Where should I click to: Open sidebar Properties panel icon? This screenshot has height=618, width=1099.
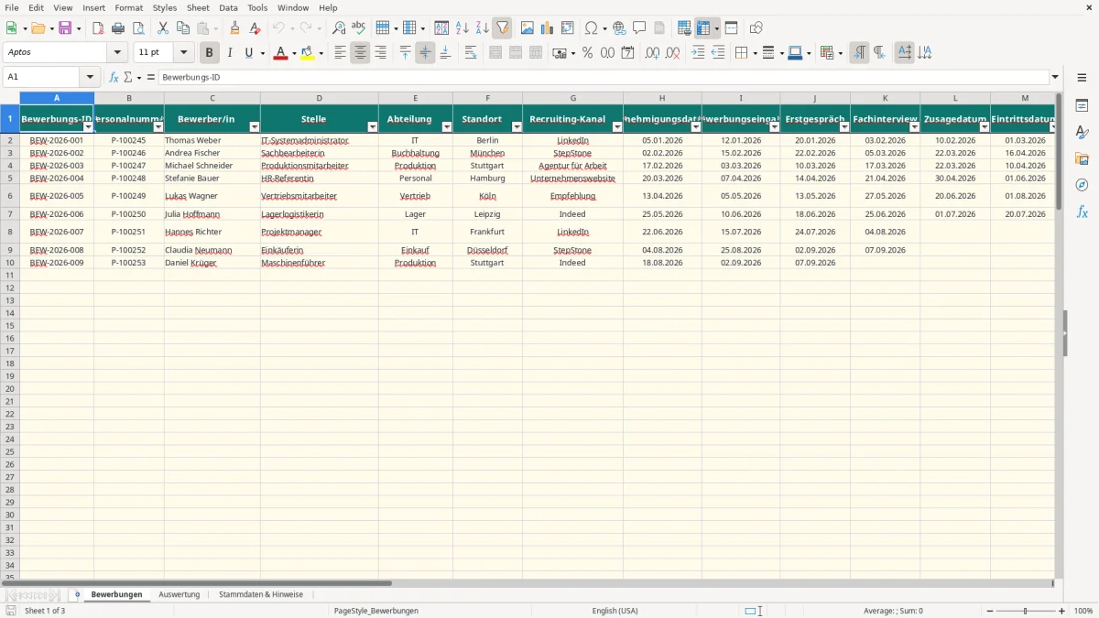[1082, 106]
